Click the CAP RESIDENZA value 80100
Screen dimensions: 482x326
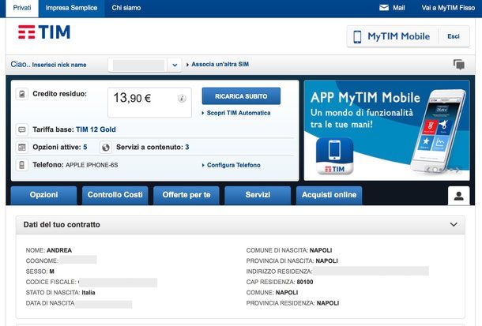tap(305, 282)
